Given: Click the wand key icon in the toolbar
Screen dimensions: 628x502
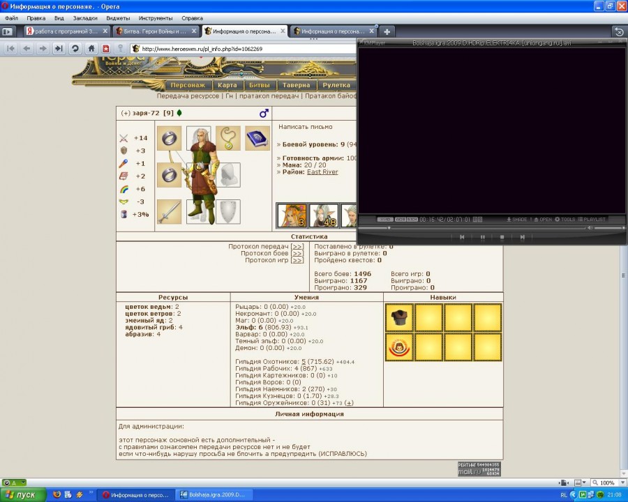Looking at the screenshot, I should (120, 48).
